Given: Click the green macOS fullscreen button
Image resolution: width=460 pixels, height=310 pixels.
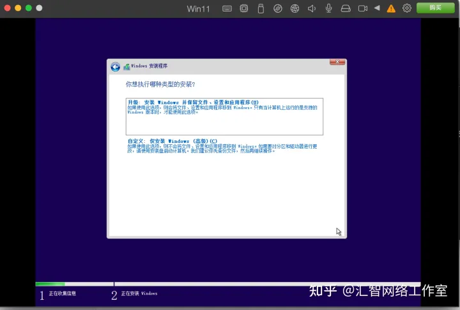Looking at the screenshot, I should 29,8.
